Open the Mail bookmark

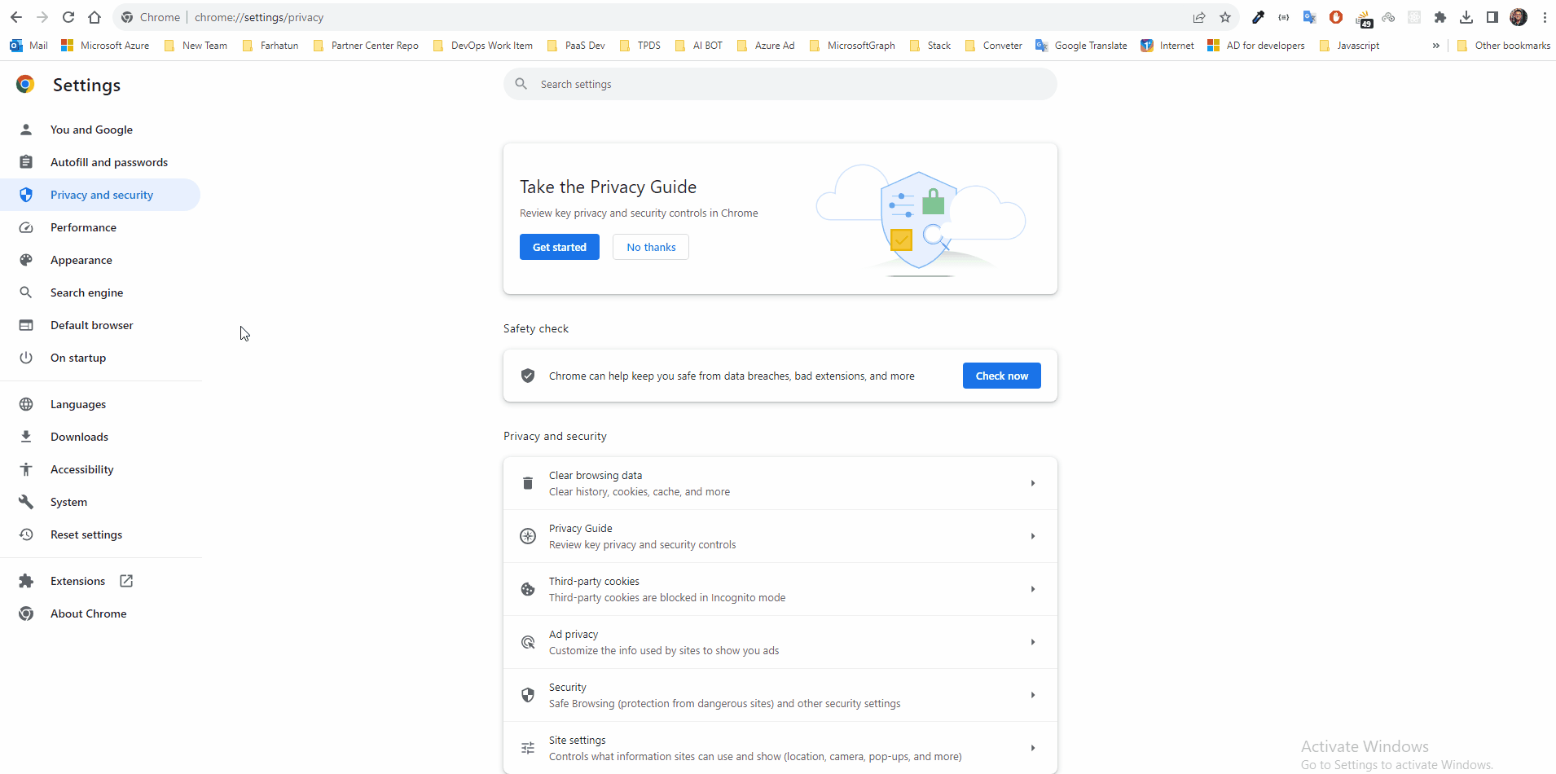(x=29, y=46)
